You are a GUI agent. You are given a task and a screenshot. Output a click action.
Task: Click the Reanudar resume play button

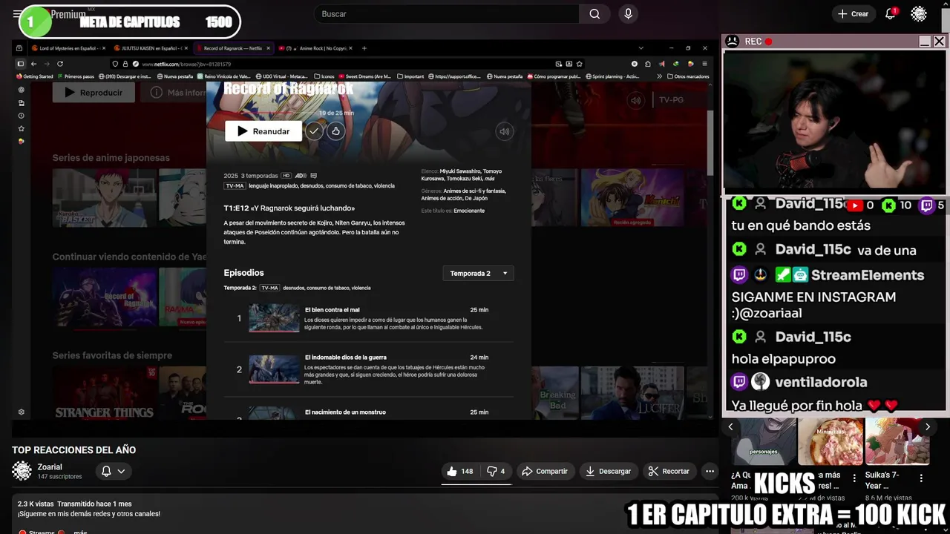(x=263, y=131)
